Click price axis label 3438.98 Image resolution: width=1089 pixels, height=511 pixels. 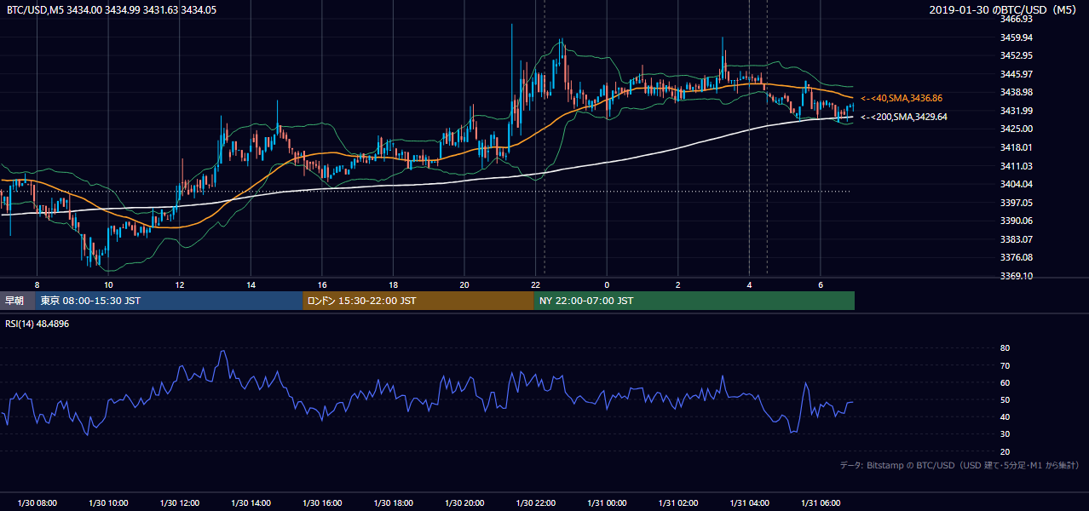coord(1017,92)
